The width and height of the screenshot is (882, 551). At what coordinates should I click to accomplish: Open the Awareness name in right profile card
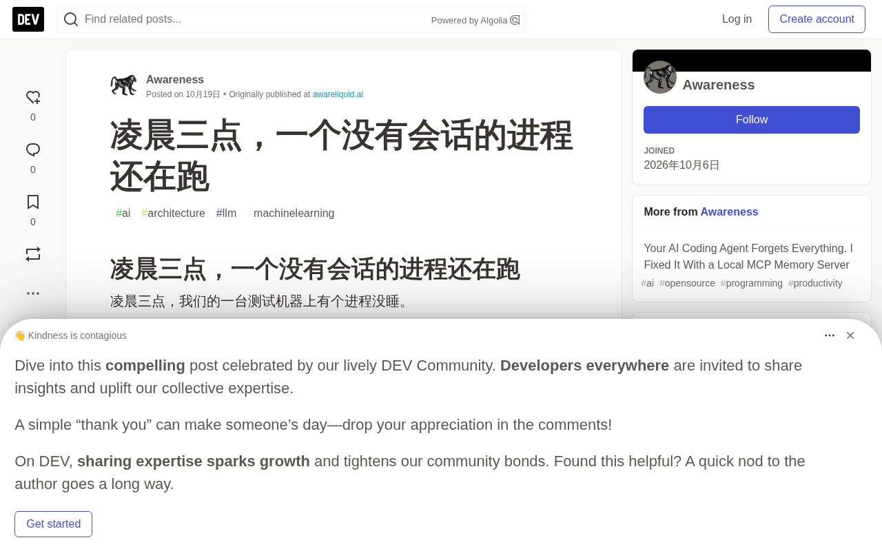click(x=719, y=85)
